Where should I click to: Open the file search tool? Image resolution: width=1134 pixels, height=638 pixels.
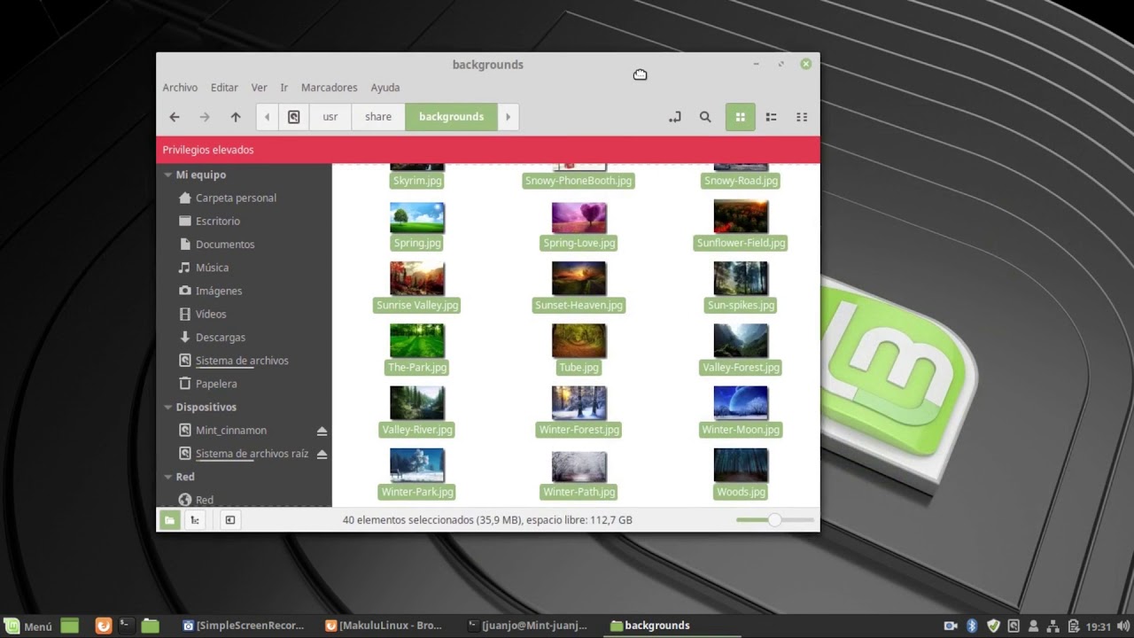pyautogui.click(x=705, y=117)
